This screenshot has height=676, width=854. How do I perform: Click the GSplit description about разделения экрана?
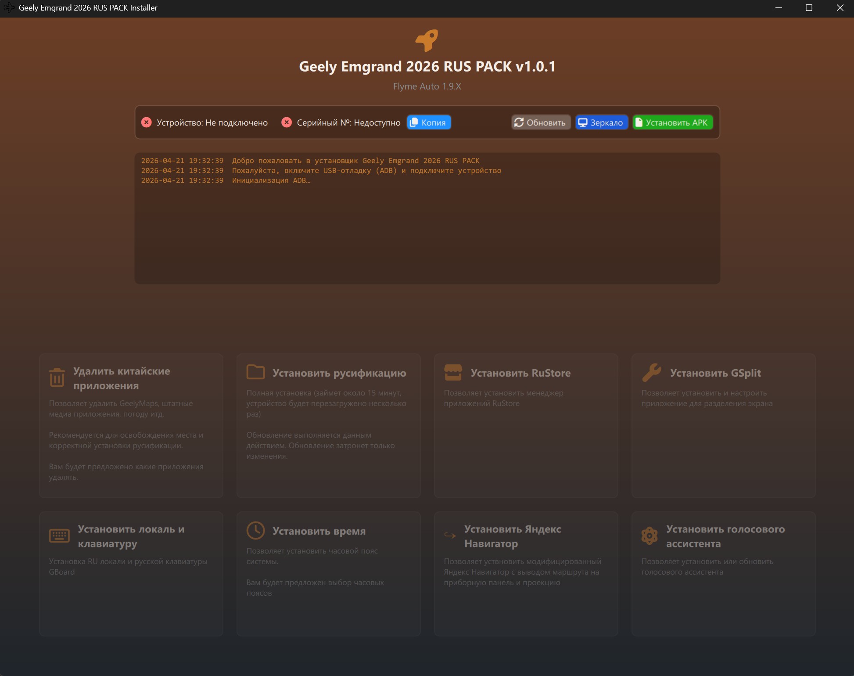pos(707,398)
